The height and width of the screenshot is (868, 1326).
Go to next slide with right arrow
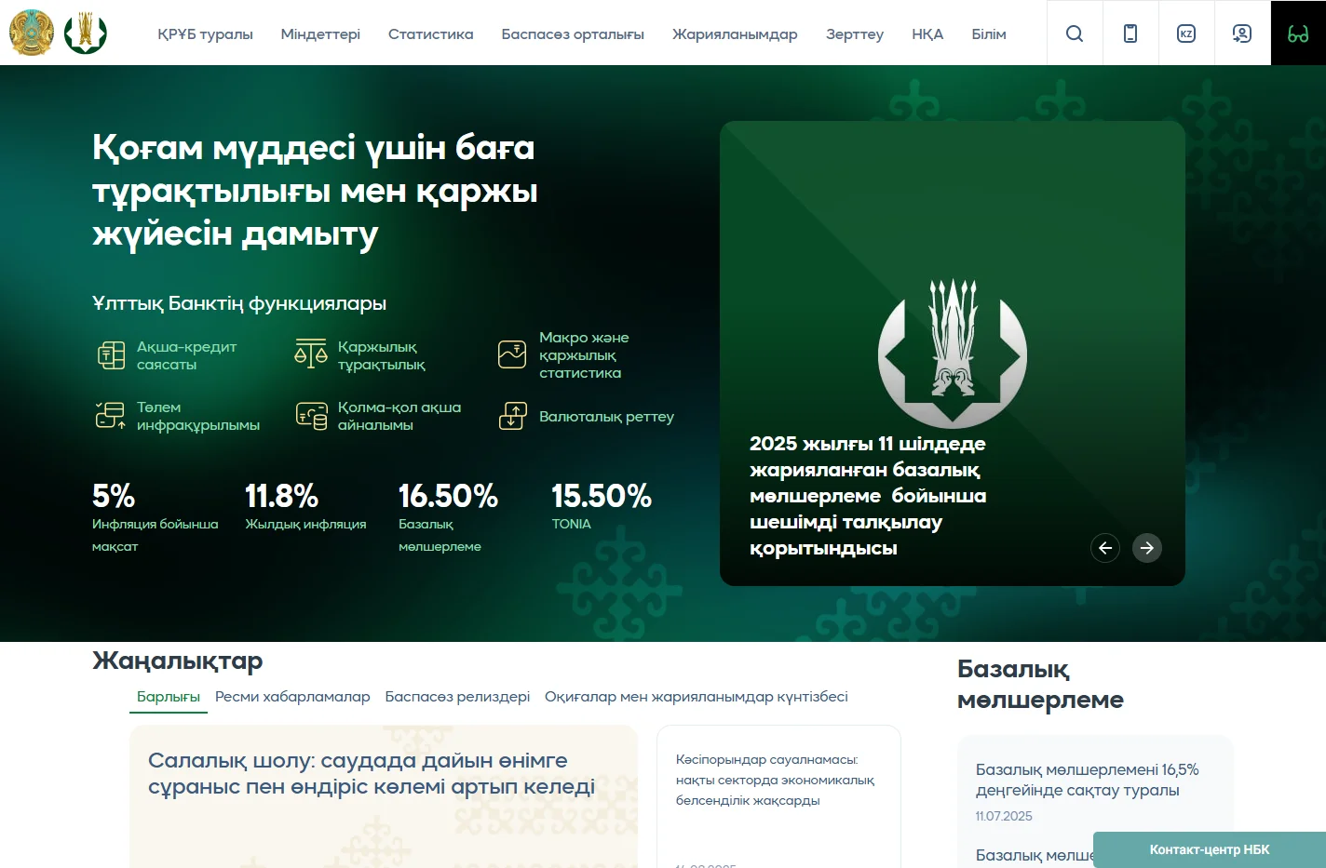1147,548
